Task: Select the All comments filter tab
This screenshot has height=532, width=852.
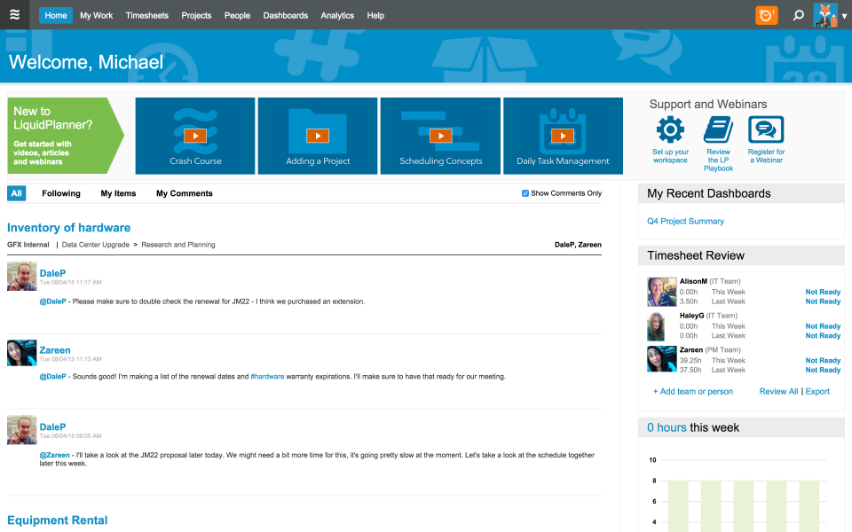Action: click(16, 193)
